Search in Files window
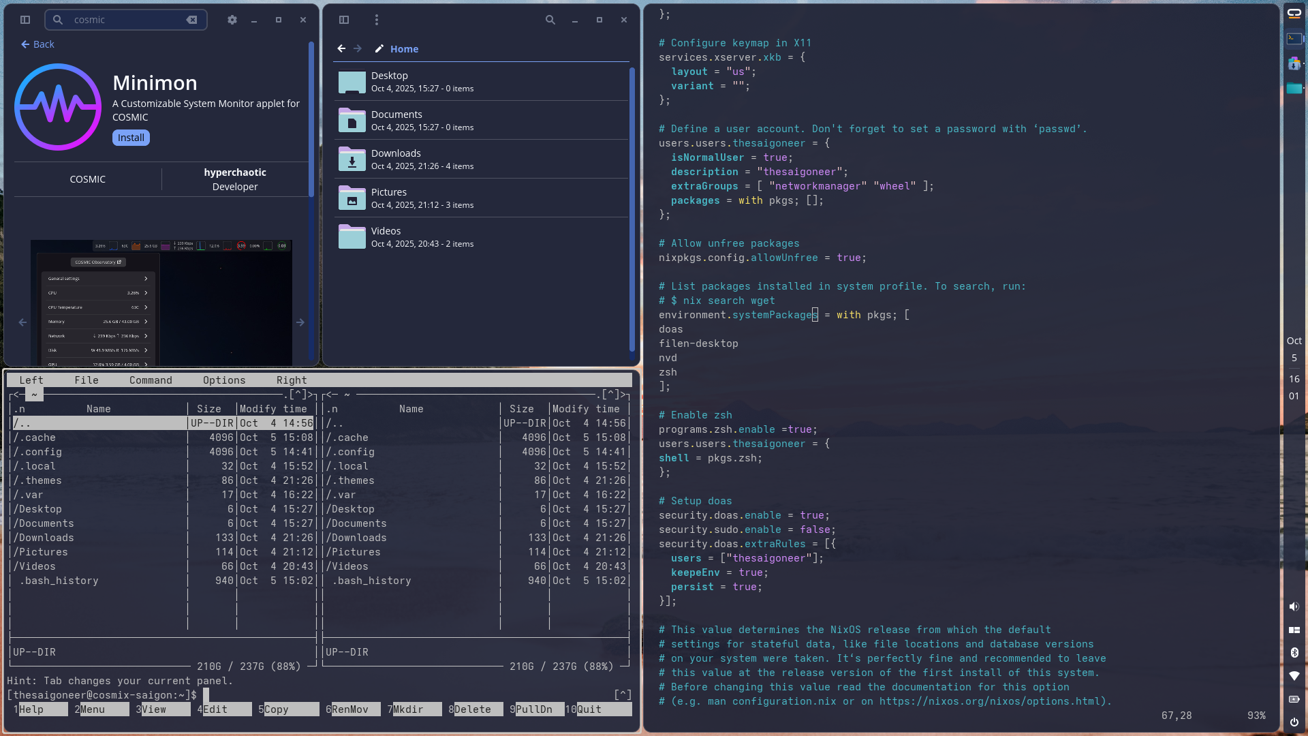This screenshot has width=1308, height=736. pos(550,20)
